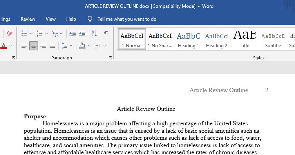Expand line spacing dropdown arrow
The height and width of the screenshot is (155, 295).
click(71, 46)
